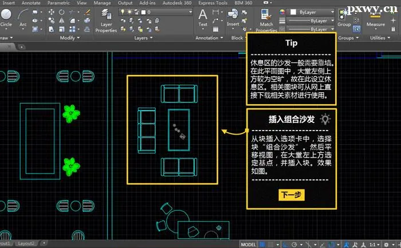
Task: Open the Parametric ribbon tab
Action: coord(58,3)
